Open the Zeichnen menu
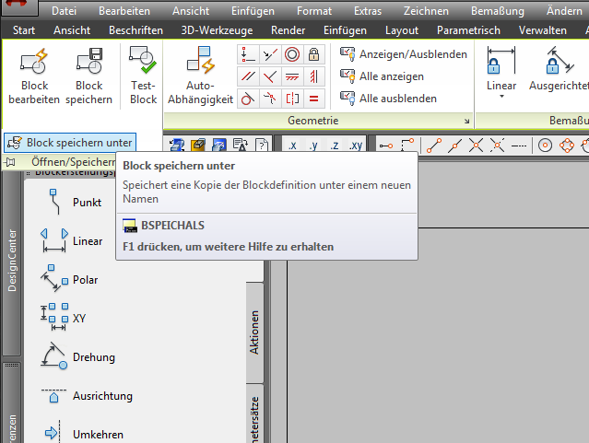Image resolution: width=589 pixels, height=443 pixels. point(426,11)
